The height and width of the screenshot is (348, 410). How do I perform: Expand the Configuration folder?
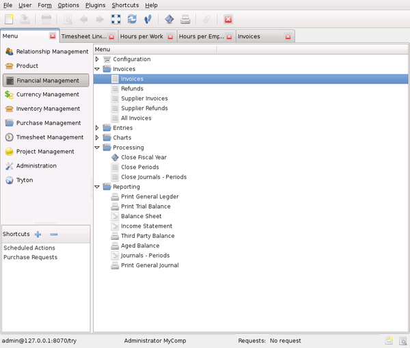(97, 59)
